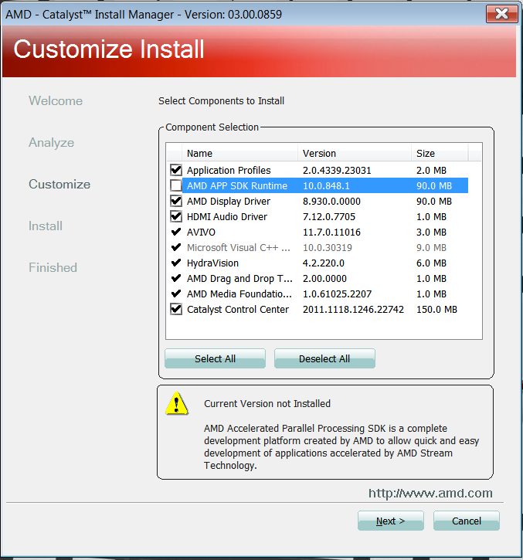Click the Microsoft Visual C++ checkmark
The image size is (523, 560).
point(176,247)
